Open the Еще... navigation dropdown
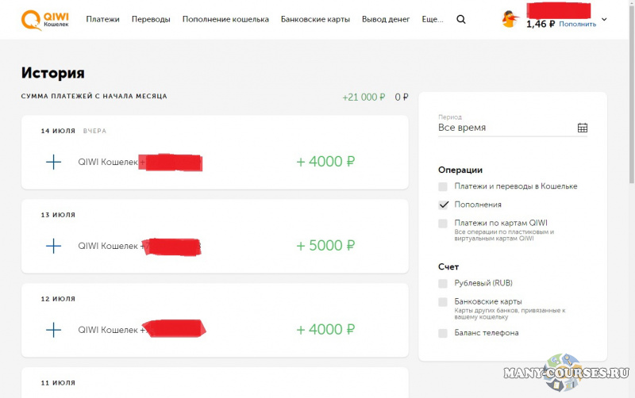This screenshot has width=635, height=398. click(x=433, y=19)
